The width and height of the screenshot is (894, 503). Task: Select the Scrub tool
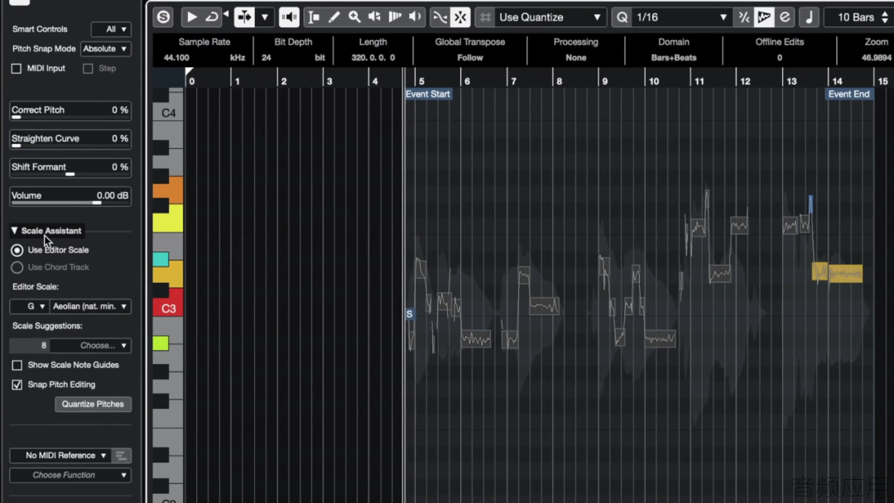coord(395,17)
